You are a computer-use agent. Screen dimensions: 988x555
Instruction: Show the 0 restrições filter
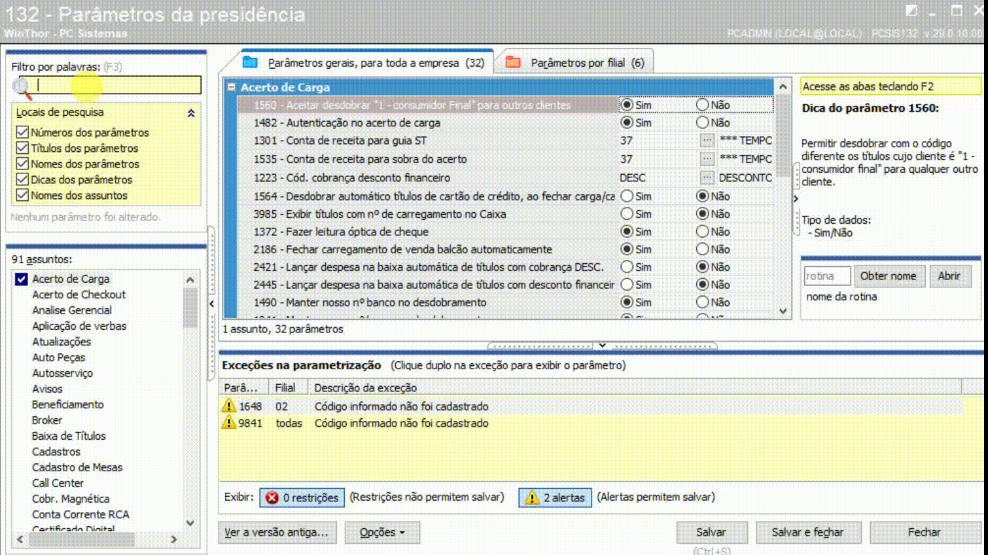tap(302, 498)
